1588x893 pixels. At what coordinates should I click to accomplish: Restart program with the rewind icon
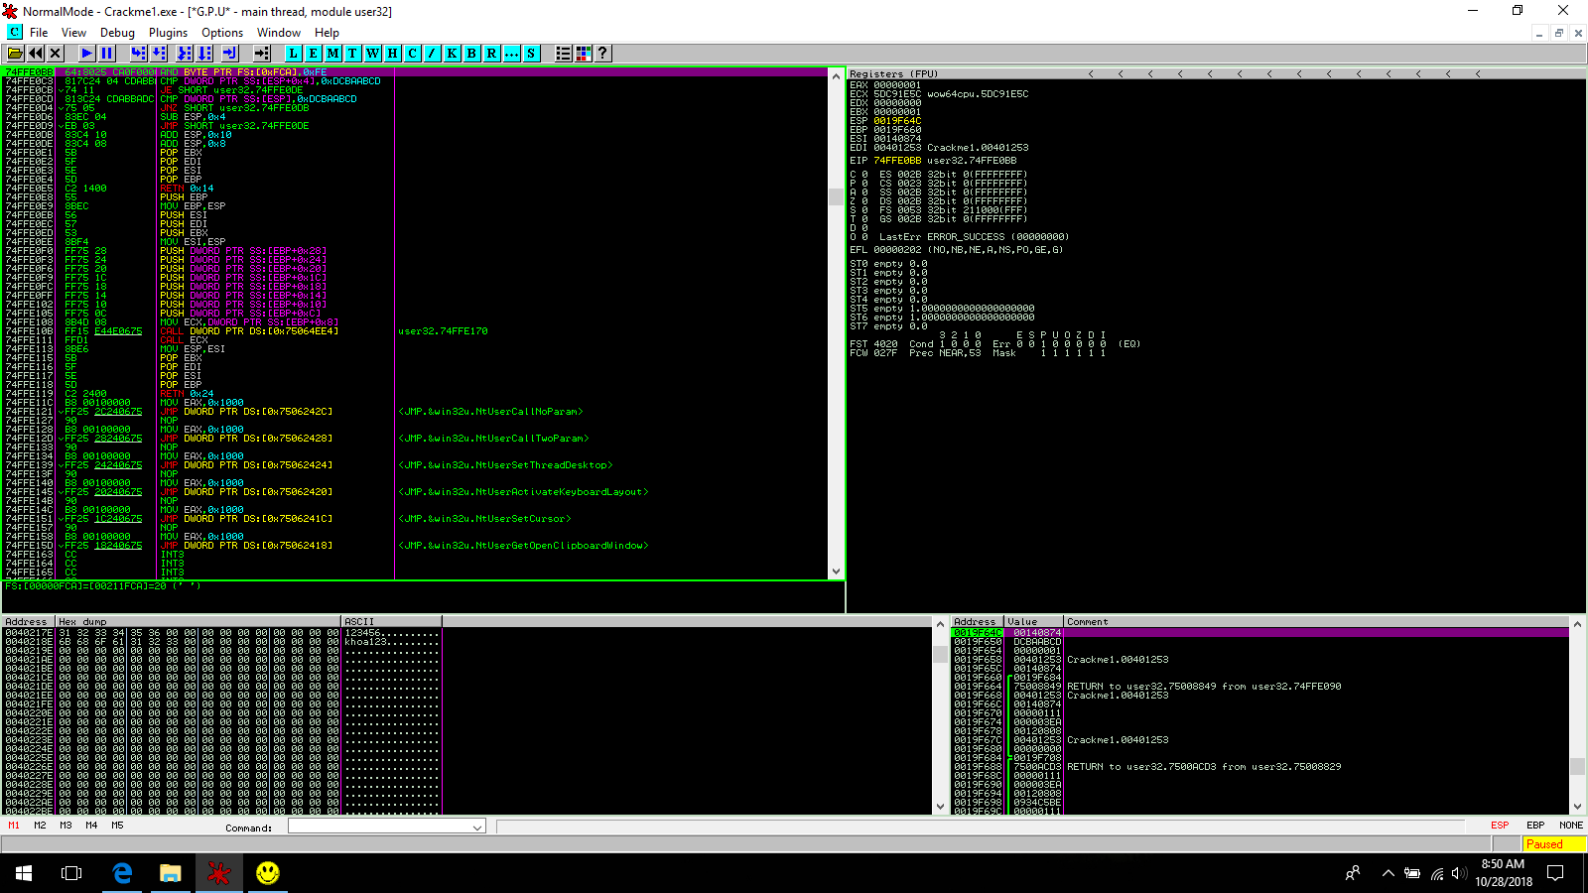coord(36,54)
